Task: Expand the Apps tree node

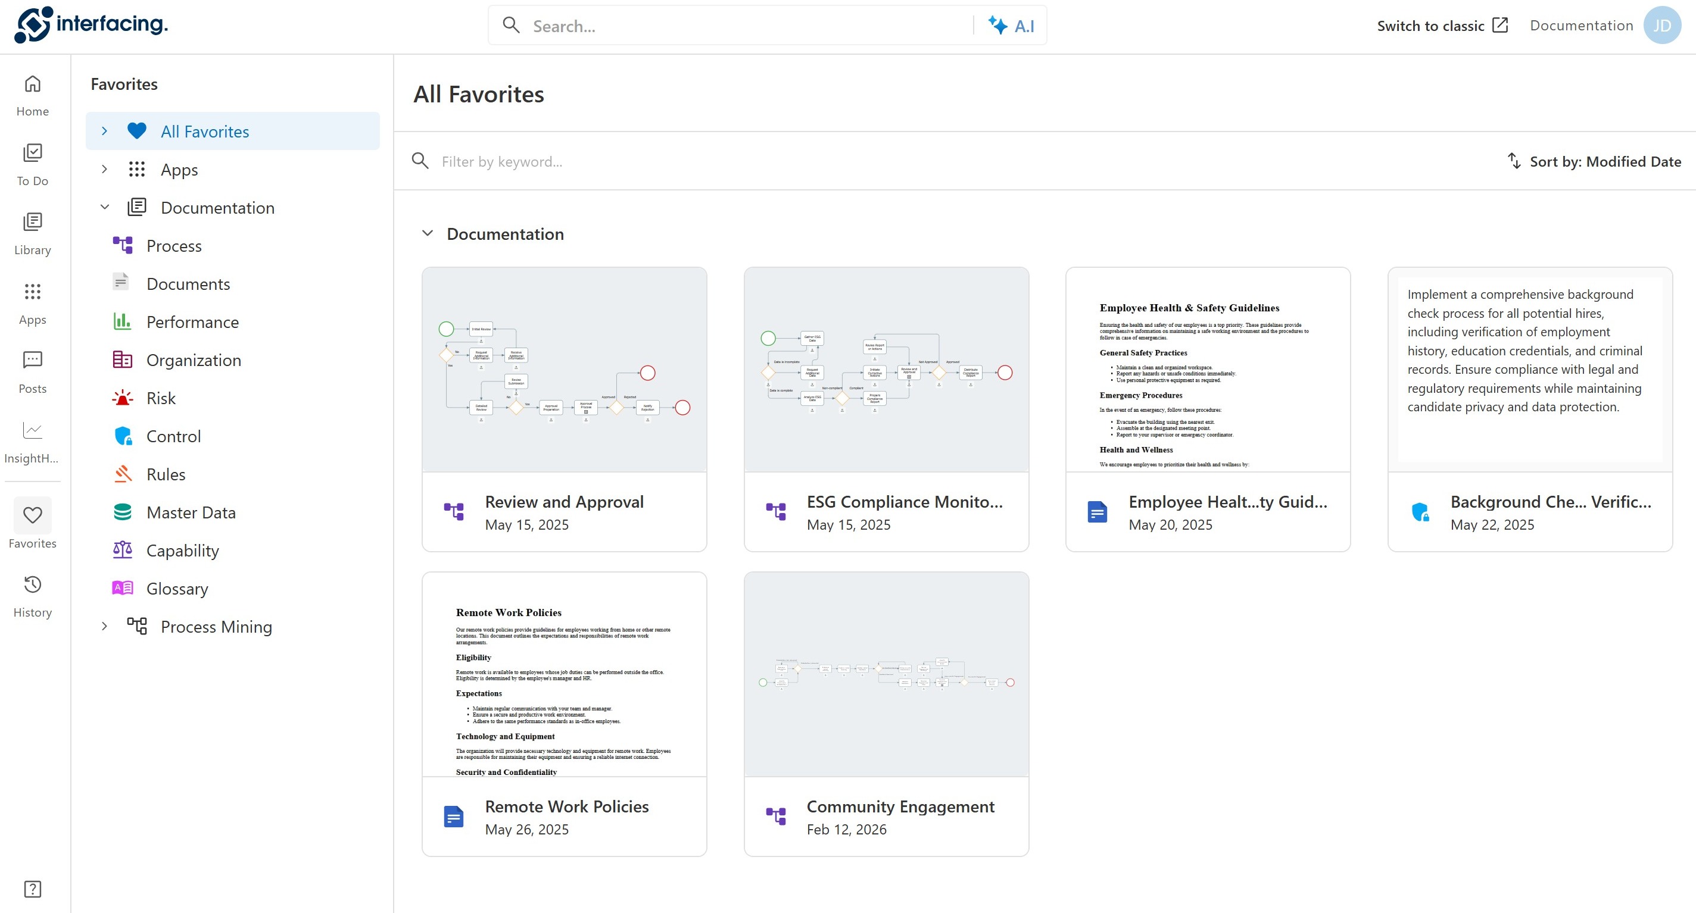Action: point(104,169)
